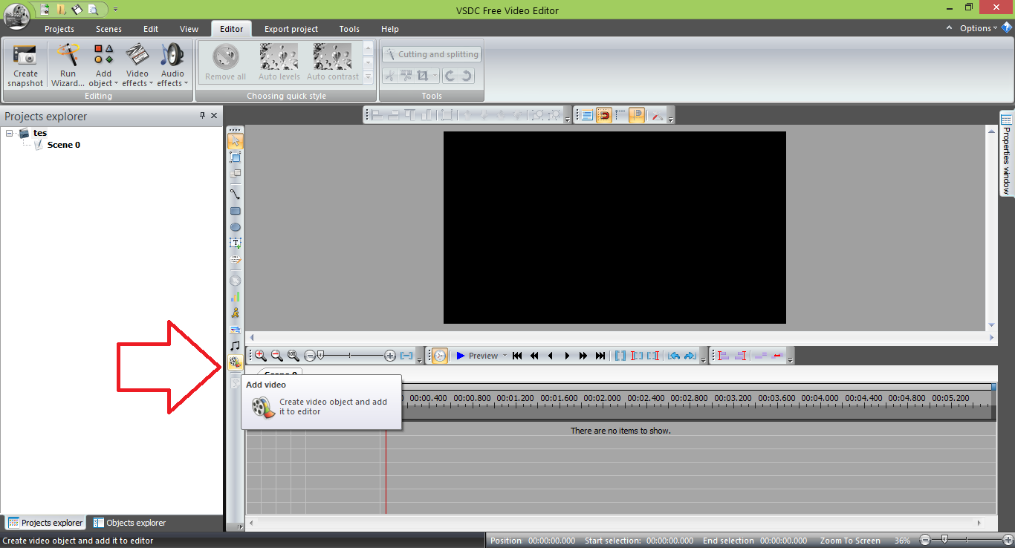Toggle the clock button left of Preview

tap(440, 356)
